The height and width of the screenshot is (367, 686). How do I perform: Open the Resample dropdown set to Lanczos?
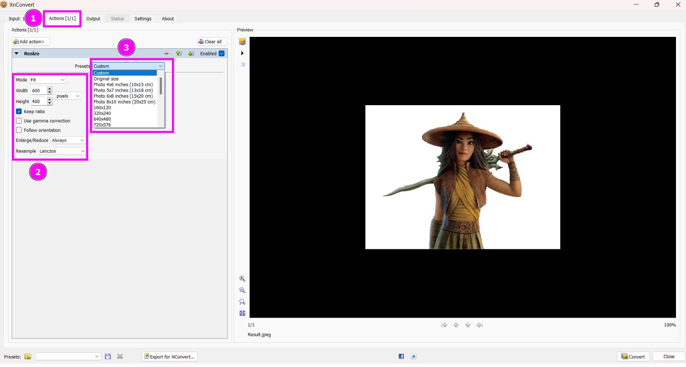62,151
